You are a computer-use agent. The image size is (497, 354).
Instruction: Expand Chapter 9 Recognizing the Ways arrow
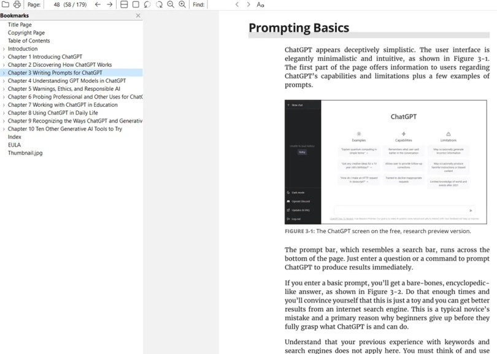click(4, 121)
